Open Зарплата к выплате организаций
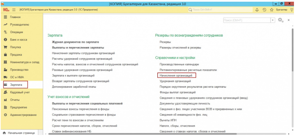The image size is (296, 137). click(x=73, y=75)
